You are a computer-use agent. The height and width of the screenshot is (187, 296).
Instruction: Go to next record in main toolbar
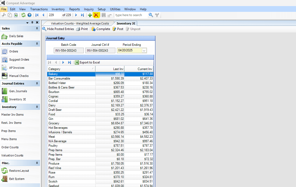pos(76,15)
